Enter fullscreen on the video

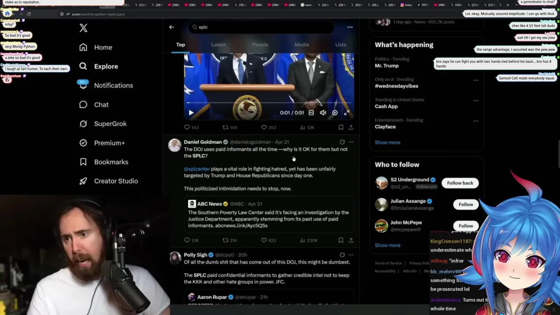click(x=346, y=113)
